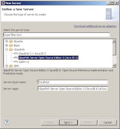Click the server list scrollbar thumb
This screenshot has width=120, height=129.
[x=114, y=49]
